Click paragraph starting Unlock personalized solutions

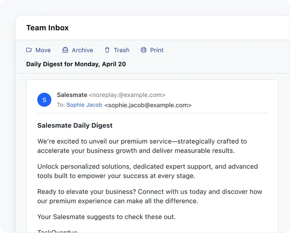pyautogui.click(x=148, y=171)
